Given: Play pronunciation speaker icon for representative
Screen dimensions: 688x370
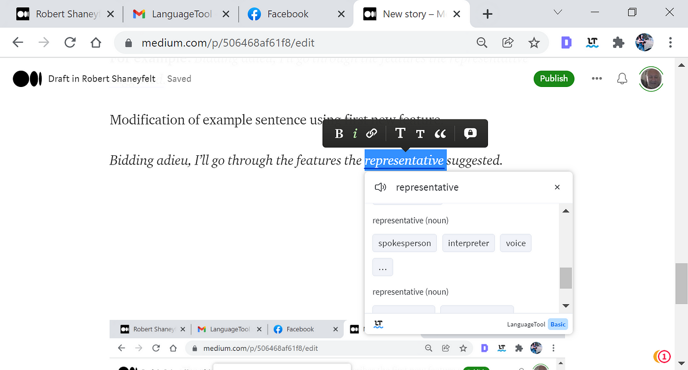Looking at the screenshot, I should coord(381,187).
